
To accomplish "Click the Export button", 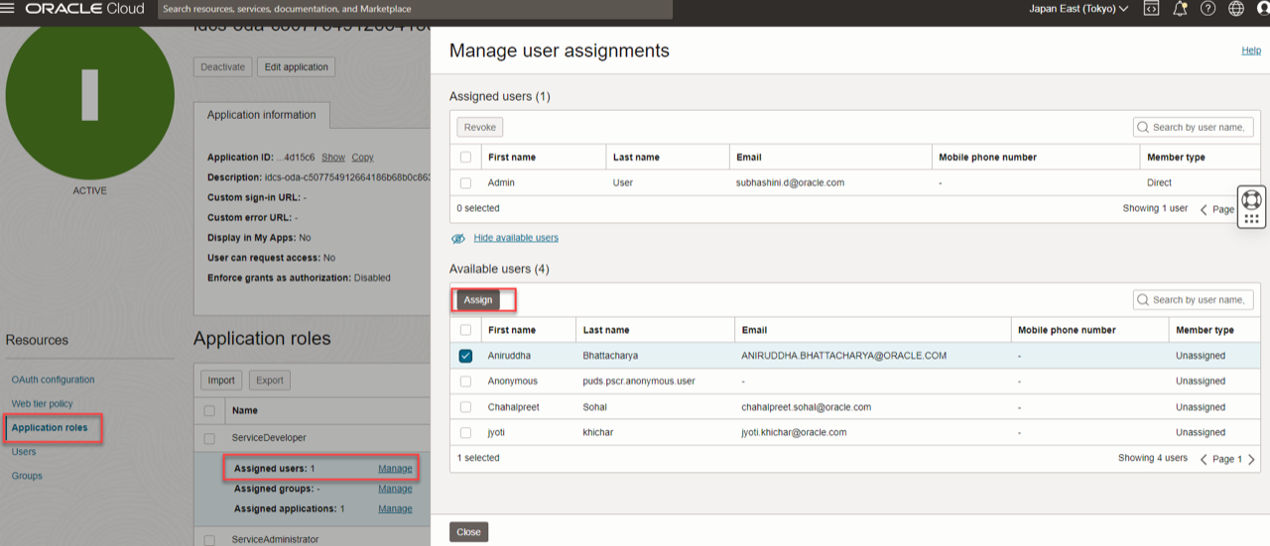I will [x=270, y=380].
